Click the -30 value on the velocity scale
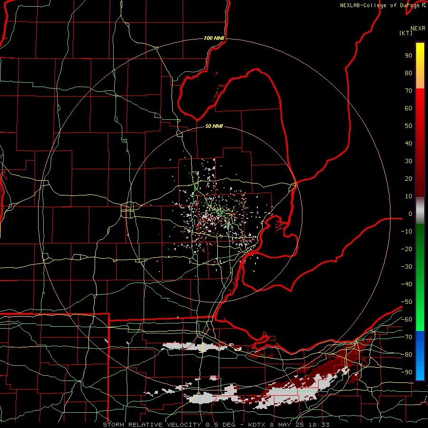428x428 pixels. pyautogui.click(x=407, y=267)
